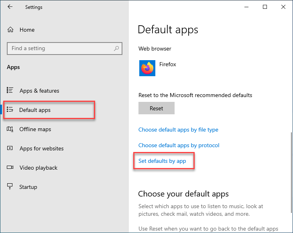This screenshot has width=293, height=233.
Task: Open Apps & features page
Action: click(39, 91)
